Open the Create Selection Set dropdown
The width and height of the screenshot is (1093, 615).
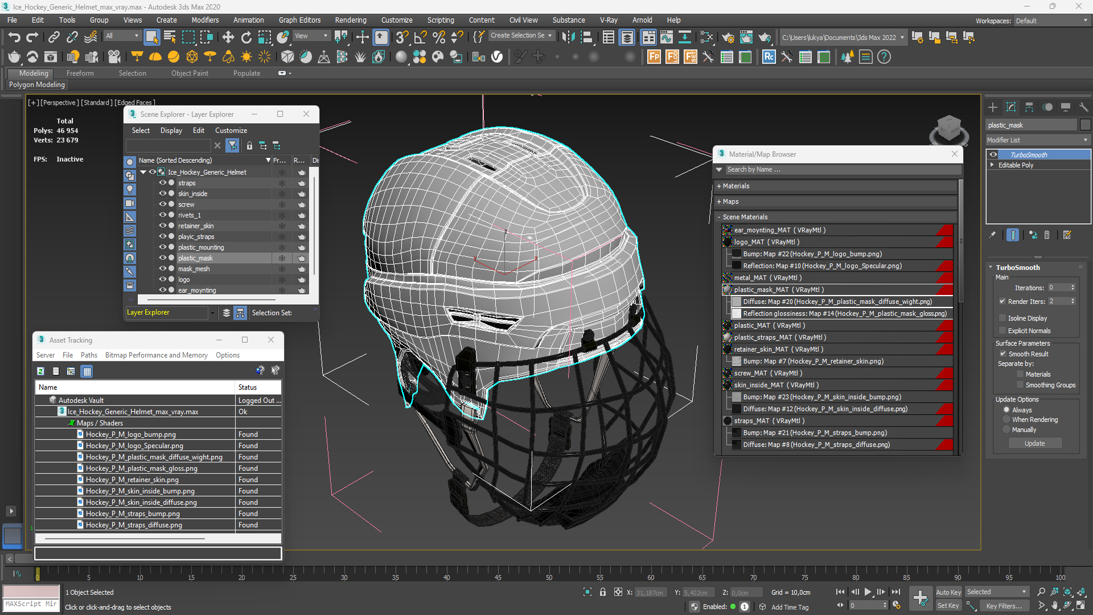(x=521, y=36)
